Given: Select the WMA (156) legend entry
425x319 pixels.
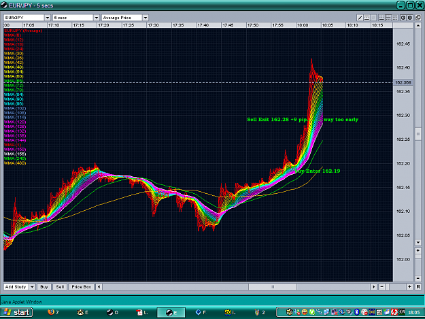Looking at the screenshot, I should tap(15, 154).
